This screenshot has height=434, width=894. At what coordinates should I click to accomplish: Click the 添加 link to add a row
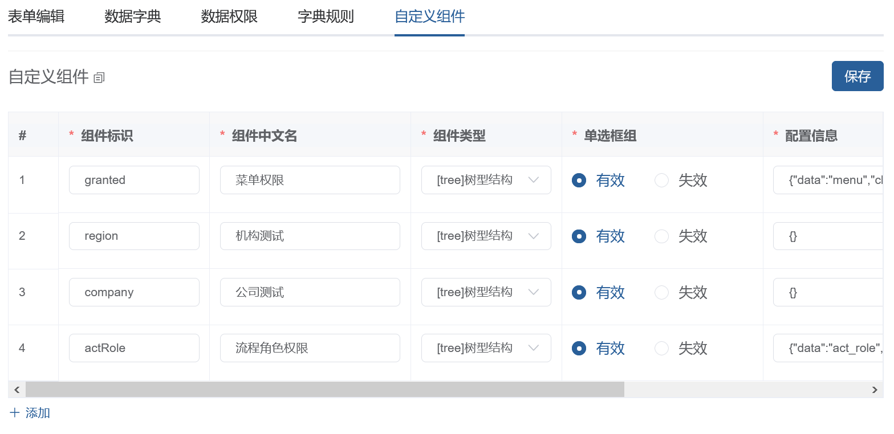point(38,413)
